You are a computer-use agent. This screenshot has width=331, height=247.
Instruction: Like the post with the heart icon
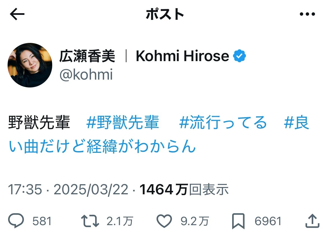164,221
